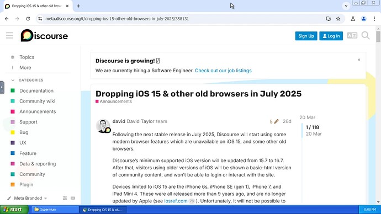The height and width of the screenshot is (214, 381).
Task: Open the browser labs flask icon
Action: coord(353,19)
